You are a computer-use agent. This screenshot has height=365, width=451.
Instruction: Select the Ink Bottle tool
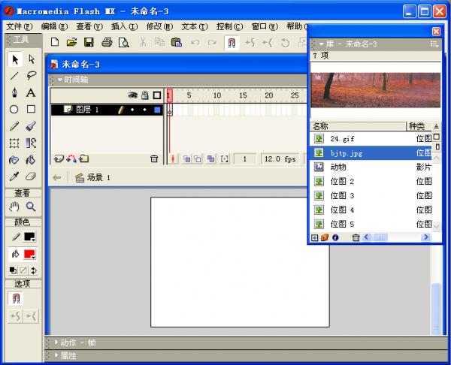[14, 160]
